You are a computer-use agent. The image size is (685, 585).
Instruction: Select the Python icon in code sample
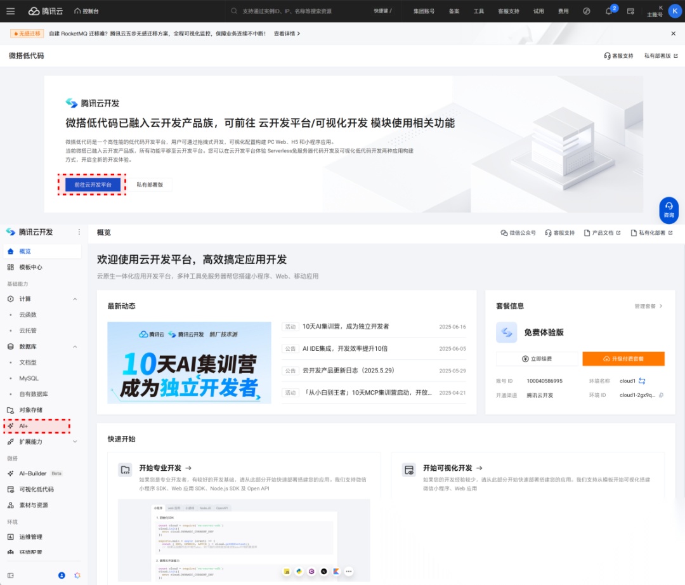tap(299, 572)
